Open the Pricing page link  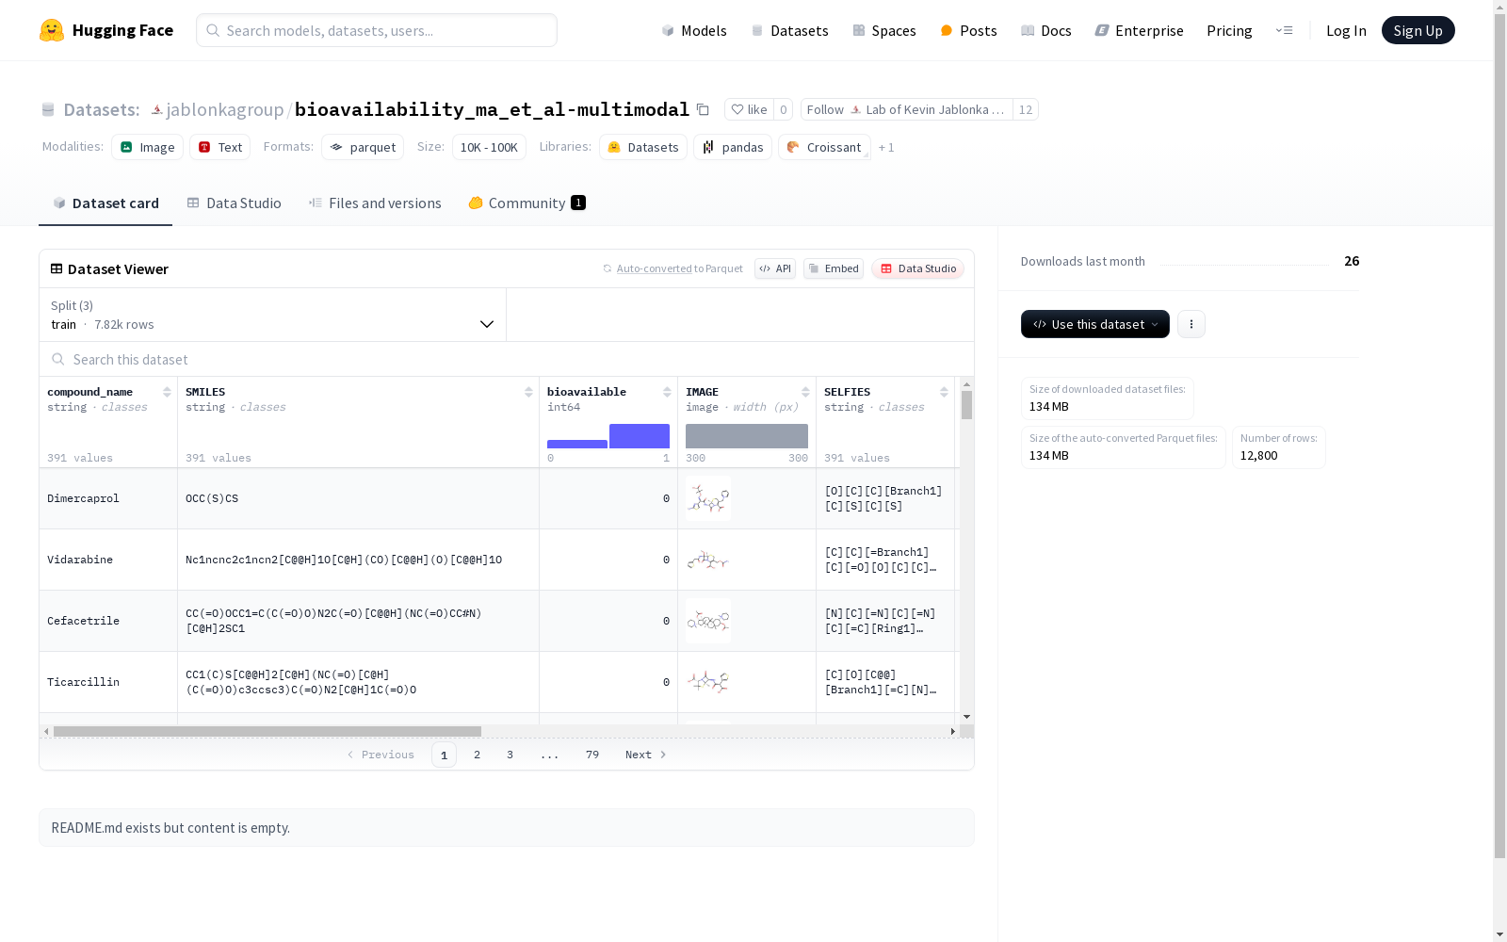(1229, 30)
